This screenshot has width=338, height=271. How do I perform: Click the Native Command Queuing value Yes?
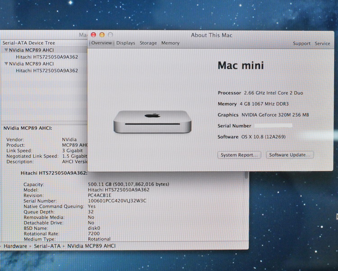[91, 206]
